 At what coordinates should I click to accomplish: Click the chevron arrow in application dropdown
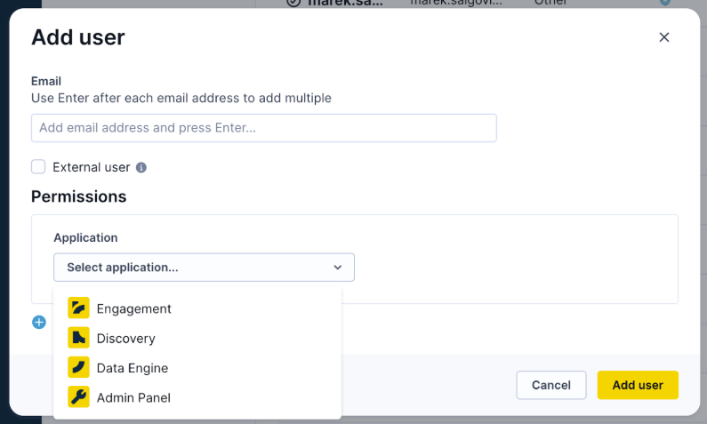337,268
